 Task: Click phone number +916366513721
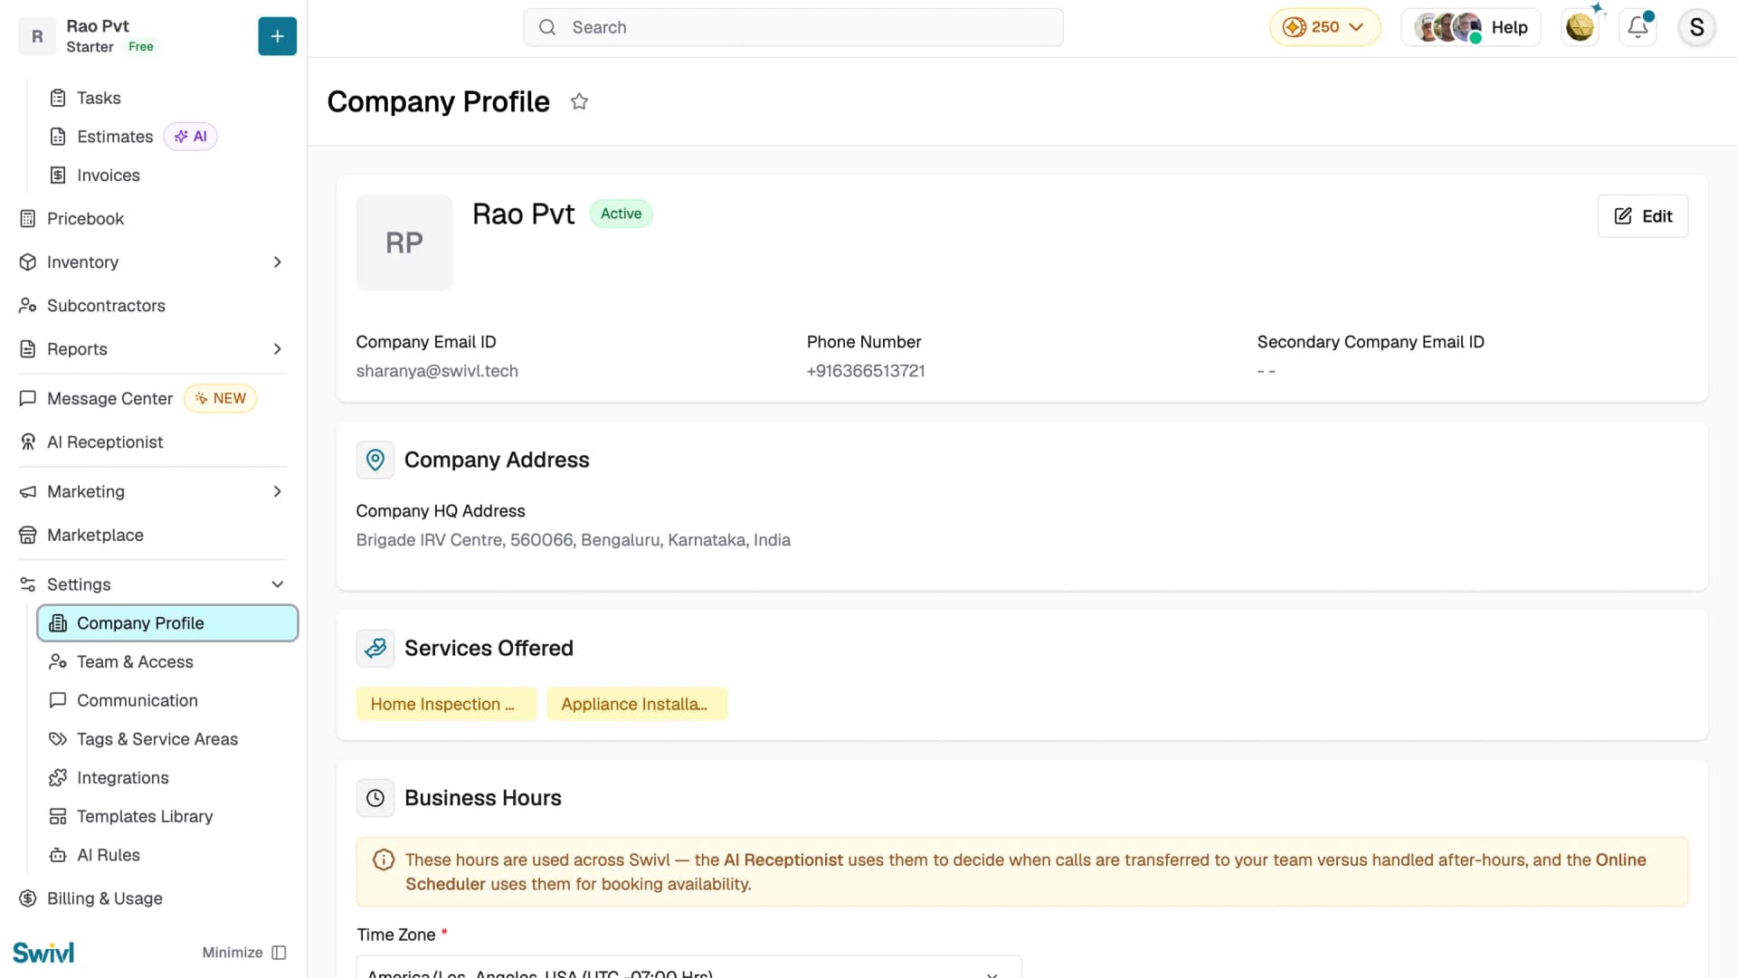tap(866, 371)
